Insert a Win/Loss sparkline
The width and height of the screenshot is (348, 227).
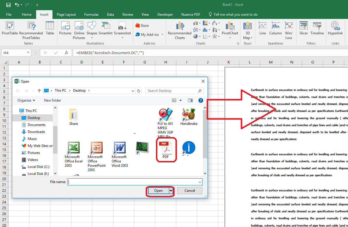coord(289,30)
